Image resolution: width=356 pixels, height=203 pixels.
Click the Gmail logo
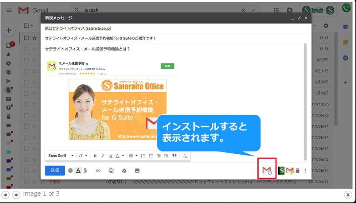click(x=33, y=10)
